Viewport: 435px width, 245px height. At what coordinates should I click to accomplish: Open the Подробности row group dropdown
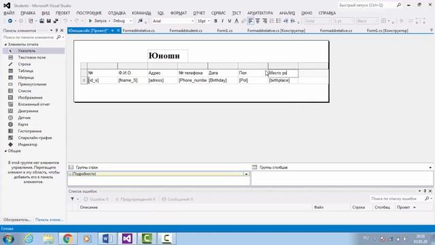pyautogui.click(x=246, y=174)
